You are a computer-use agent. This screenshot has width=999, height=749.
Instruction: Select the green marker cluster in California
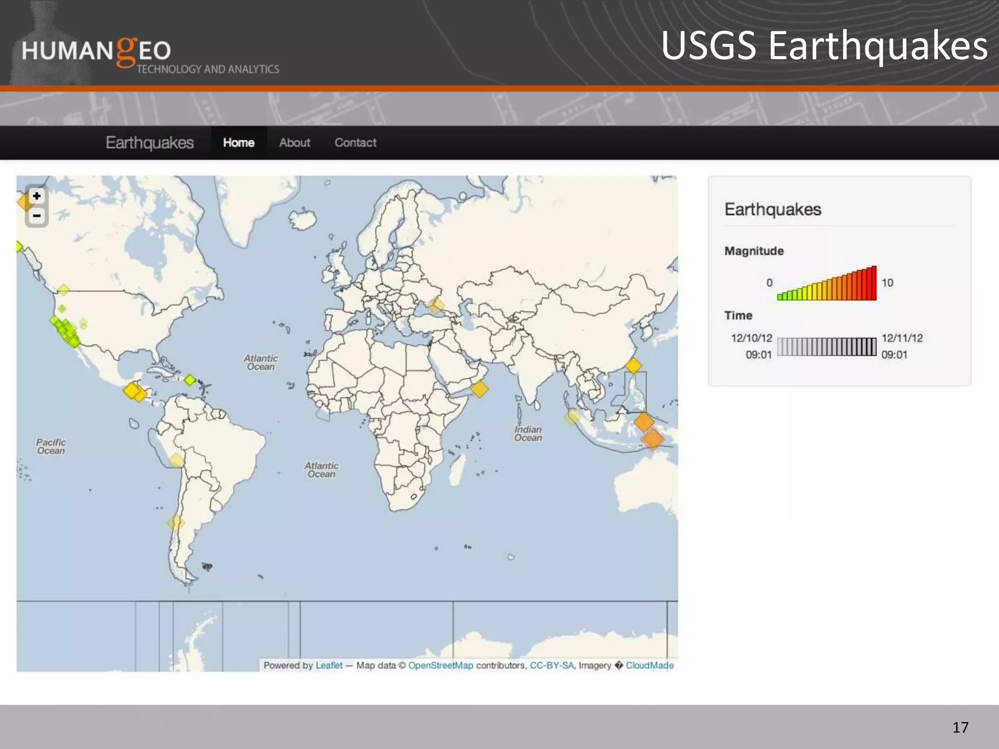pyautogui.click(x=65, y=332)
